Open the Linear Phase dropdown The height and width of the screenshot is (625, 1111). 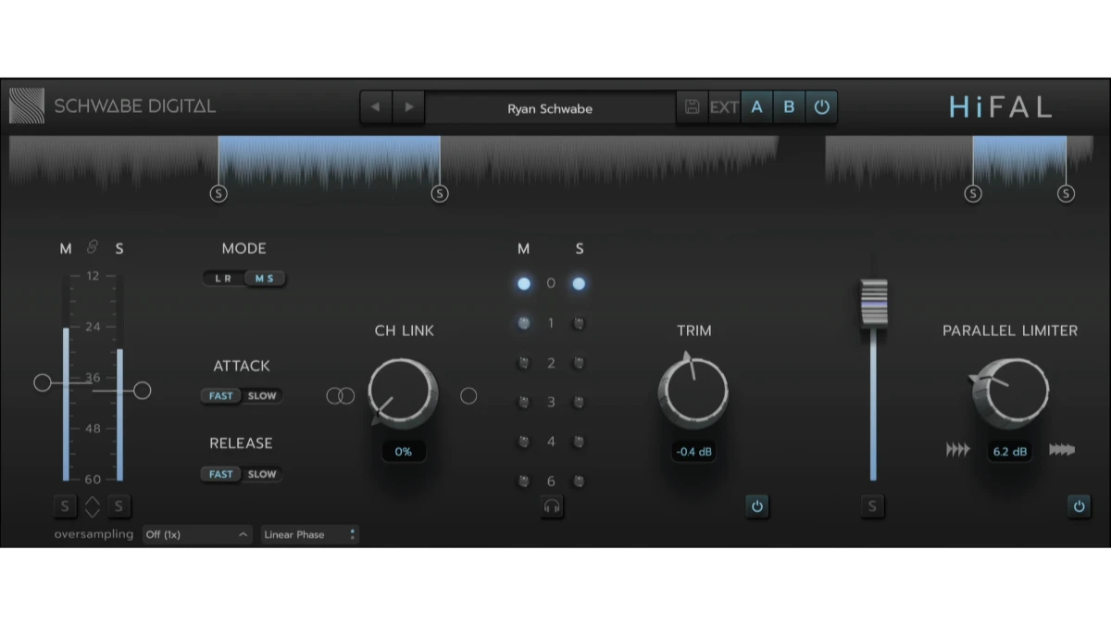309,534
